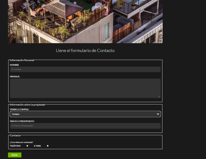Select the E-mail radio button
Image resolution: width=206 pixels, height=159 pixels.
48,146
